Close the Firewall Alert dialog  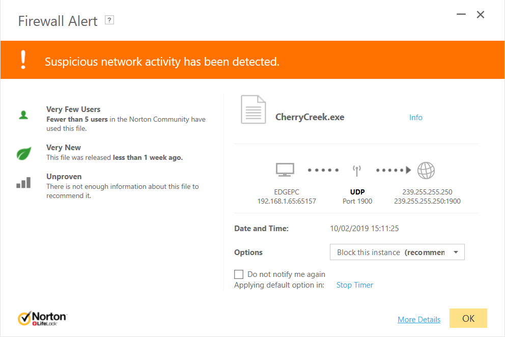coord(481,15)
